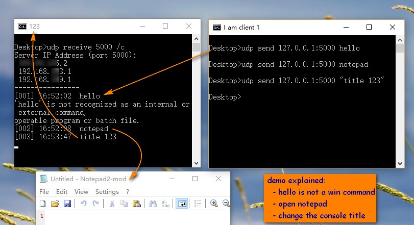Click the Redo arrow icon in Notepad2

pyautogui.click(x=95, y=204)
